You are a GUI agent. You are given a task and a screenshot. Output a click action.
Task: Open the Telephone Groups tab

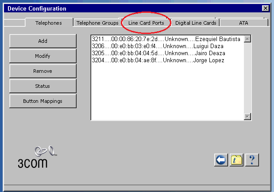pos(97,23)
